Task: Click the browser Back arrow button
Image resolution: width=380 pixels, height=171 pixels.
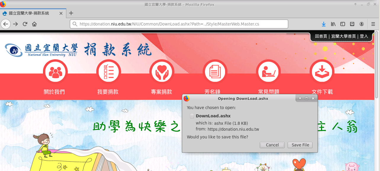Action: [x=6, y=24]
